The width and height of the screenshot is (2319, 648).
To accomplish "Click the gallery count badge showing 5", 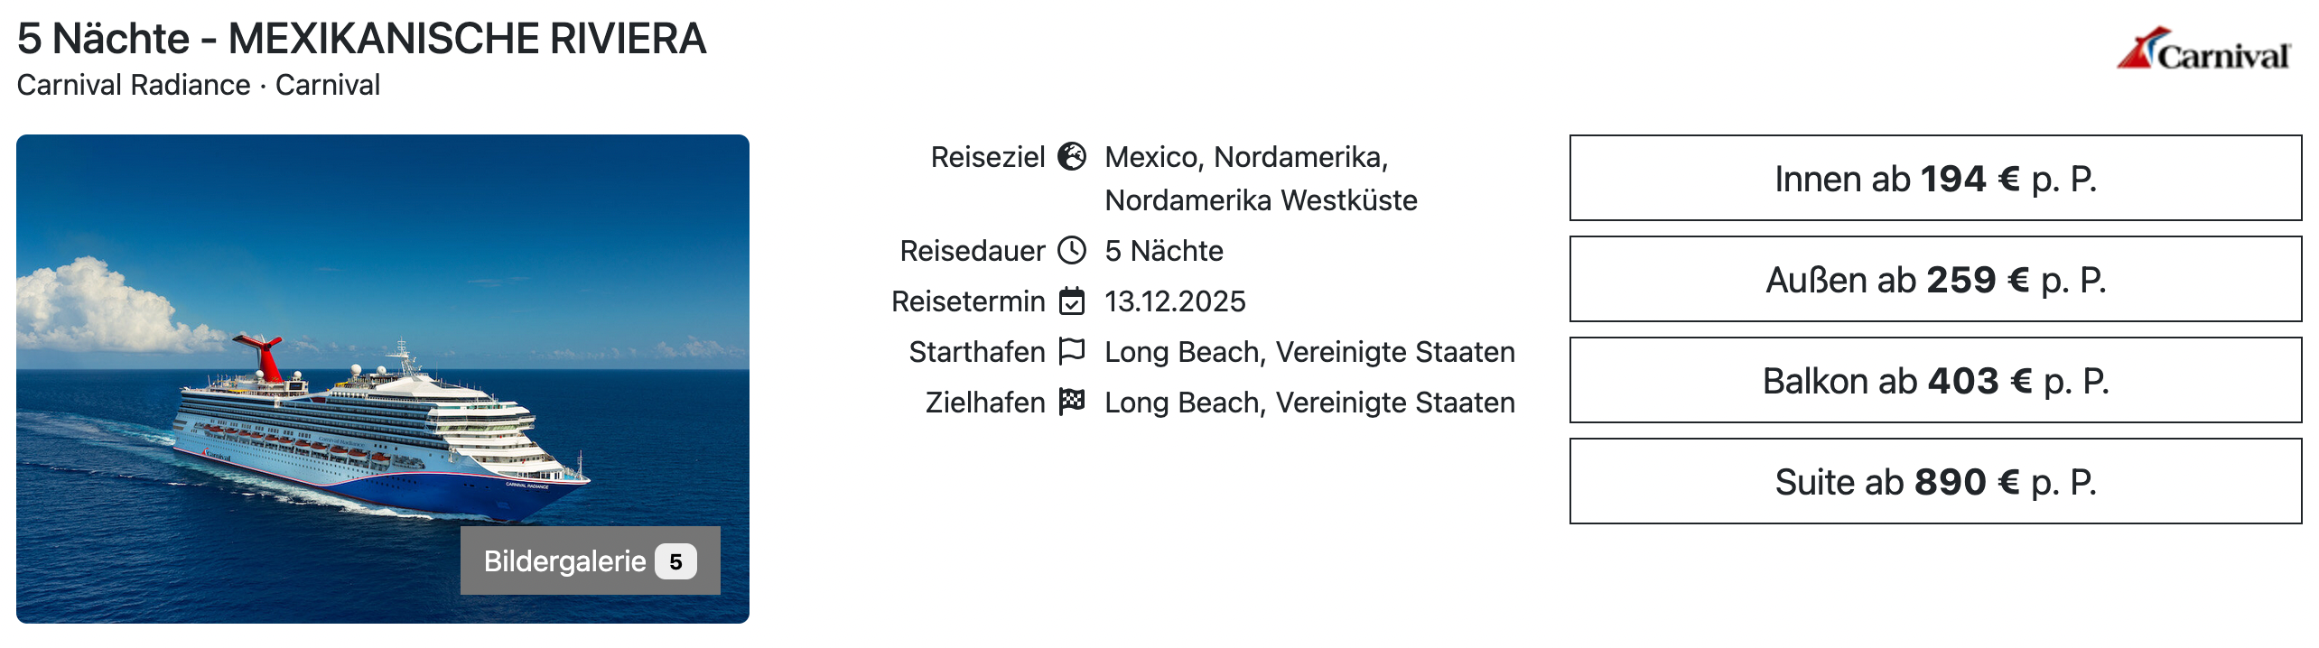I will tap(675, 561).
